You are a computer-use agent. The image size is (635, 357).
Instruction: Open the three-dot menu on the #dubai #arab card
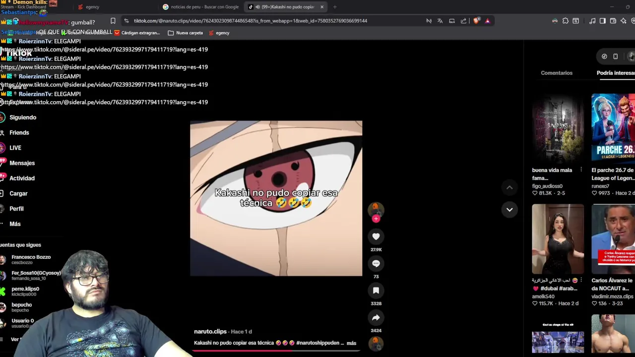click(581, 281)
